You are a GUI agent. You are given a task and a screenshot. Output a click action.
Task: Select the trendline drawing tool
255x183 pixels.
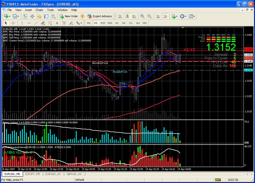pos(36,23)
